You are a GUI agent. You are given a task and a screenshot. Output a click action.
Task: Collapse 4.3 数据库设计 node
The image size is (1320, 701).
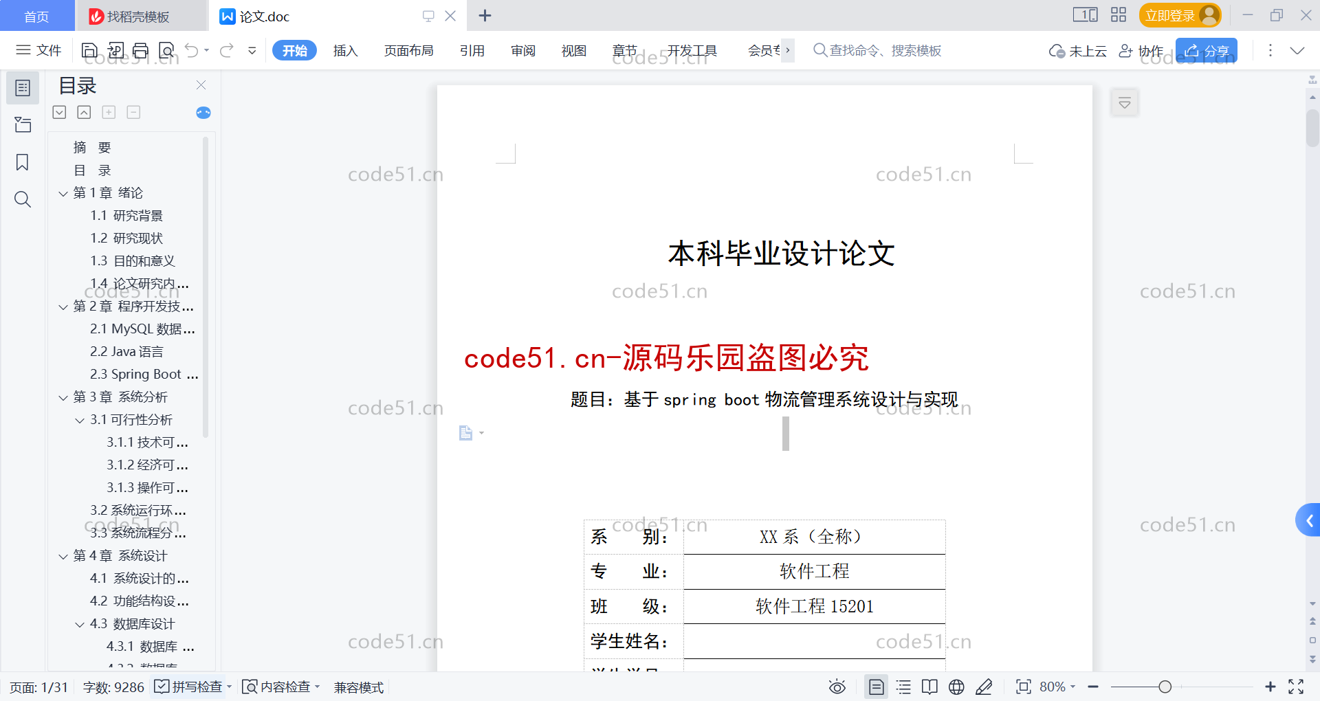[80, 624]
